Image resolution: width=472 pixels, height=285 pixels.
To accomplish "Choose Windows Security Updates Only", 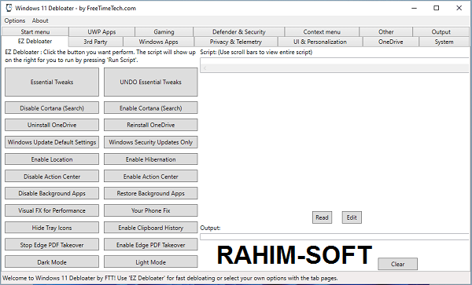I will (151, 142).
